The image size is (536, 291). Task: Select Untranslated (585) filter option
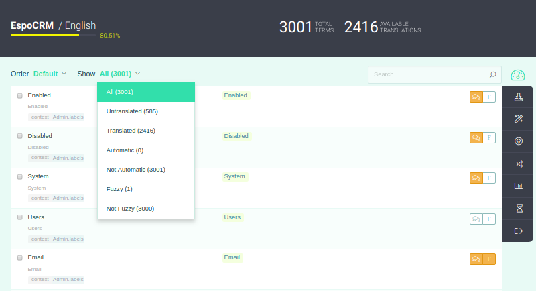(146, 111)
